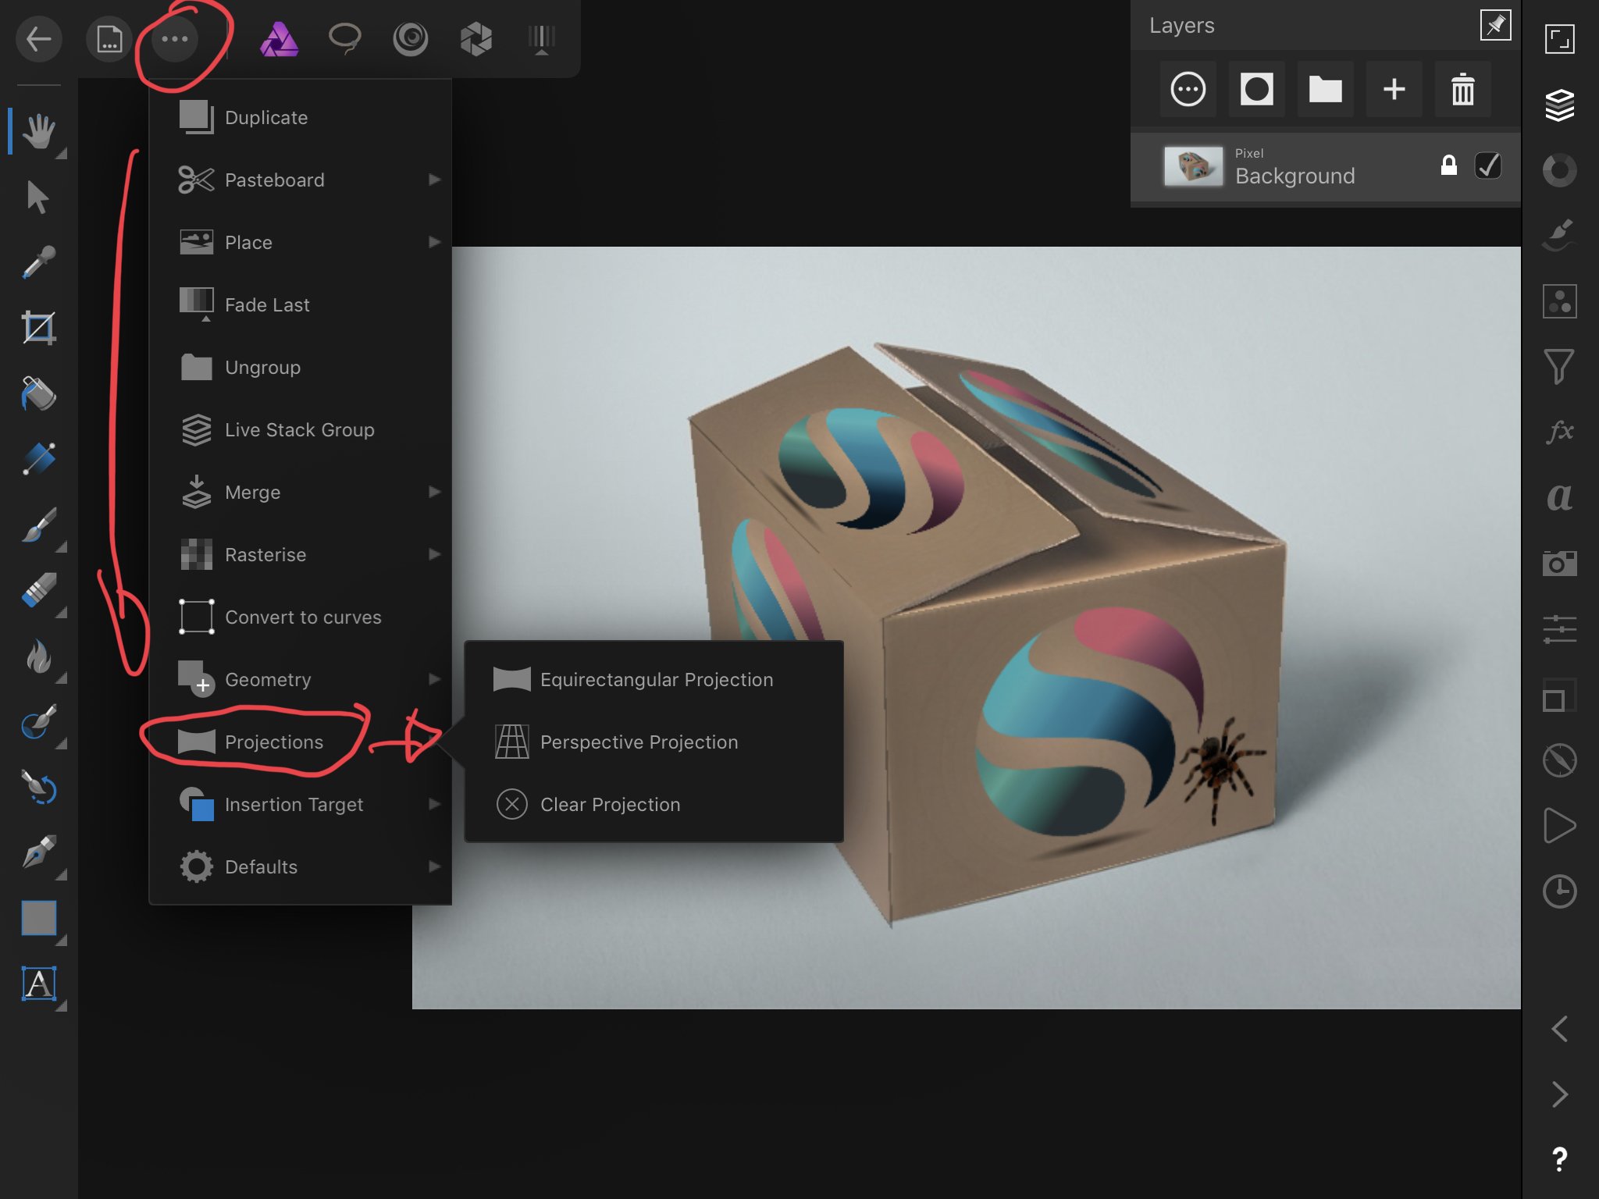Toggle visibility checkbox of Background layer
Screen dimensions: 1599x1199
(x=1488, y=165)
